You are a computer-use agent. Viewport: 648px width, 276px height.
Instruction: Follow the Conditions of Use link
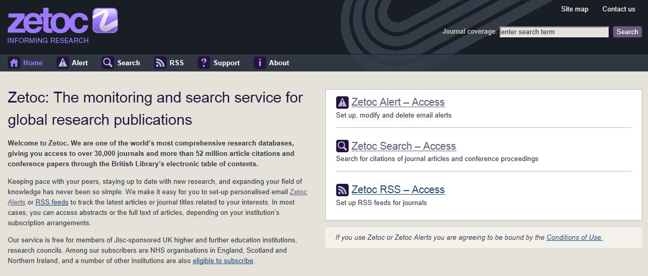click(x=574, y=238)
